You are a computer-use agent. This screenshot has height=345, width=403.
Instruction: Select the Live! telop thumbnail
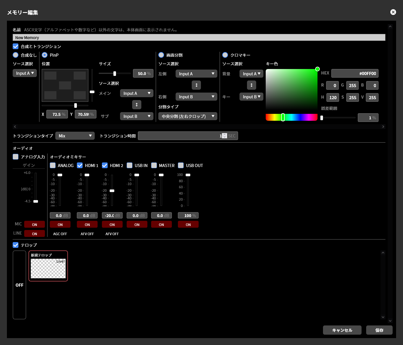[x=48, y=266]
